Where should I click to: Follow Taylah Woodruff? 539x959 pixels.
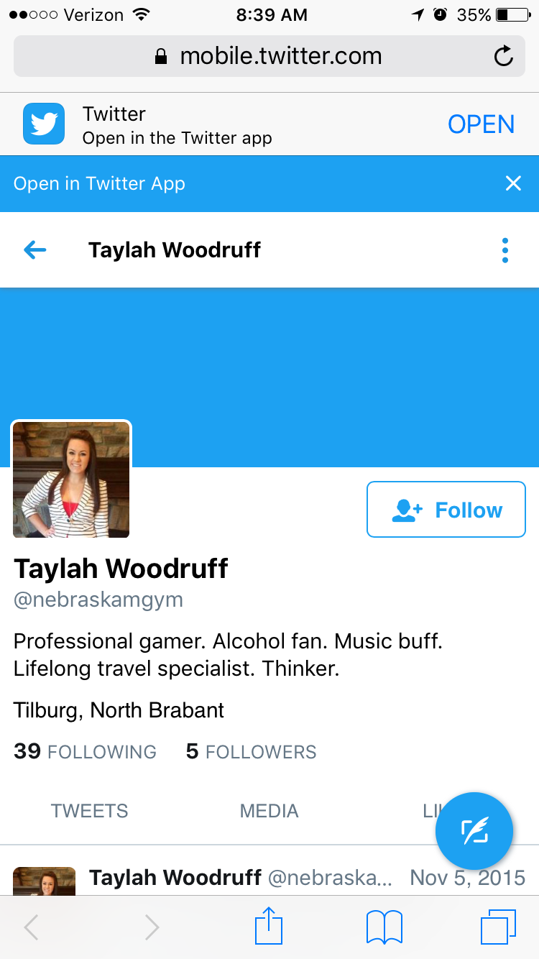446,510
